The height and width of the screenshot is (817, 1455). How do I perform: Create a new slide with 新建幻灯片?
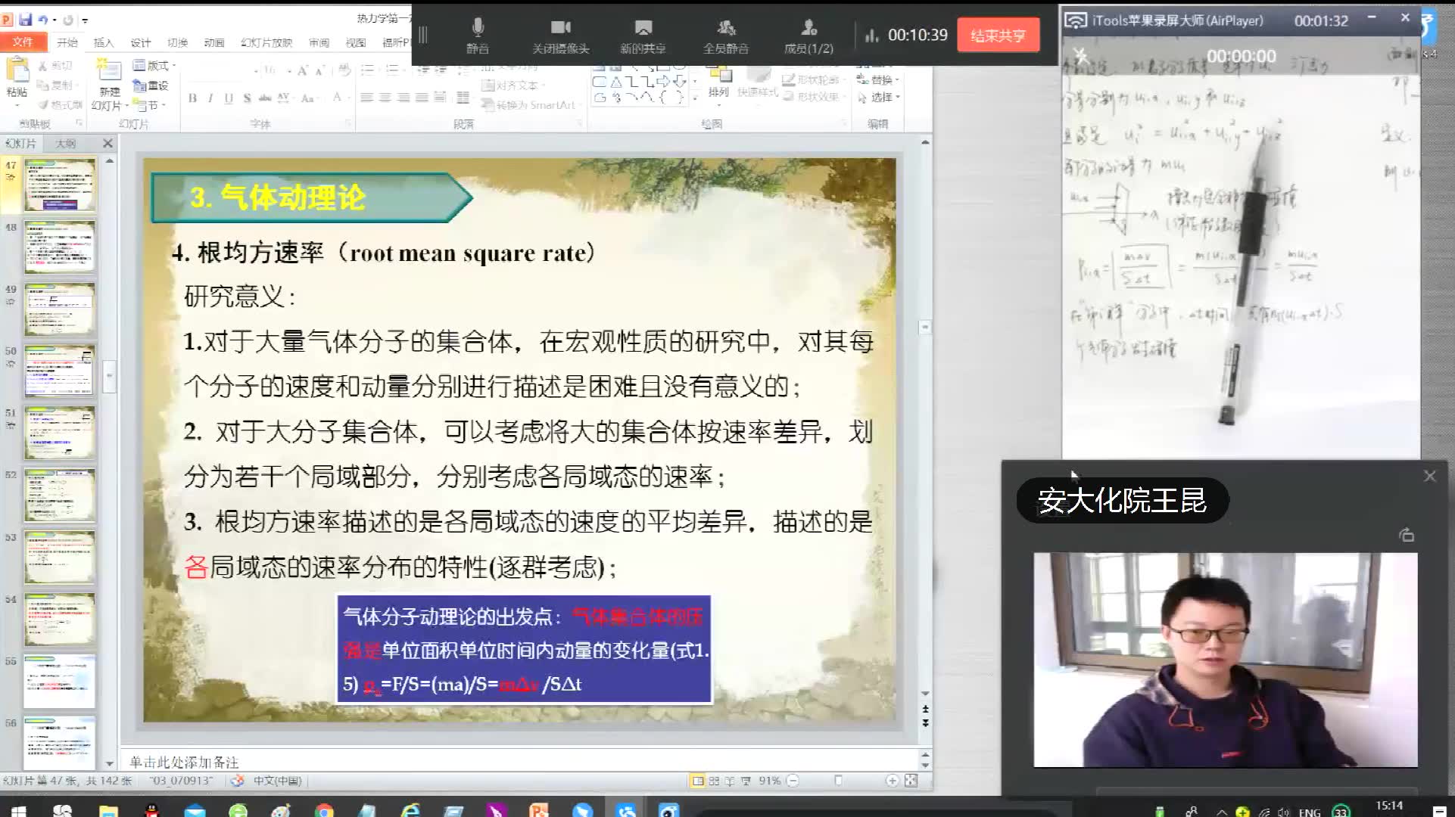point(110,85)
